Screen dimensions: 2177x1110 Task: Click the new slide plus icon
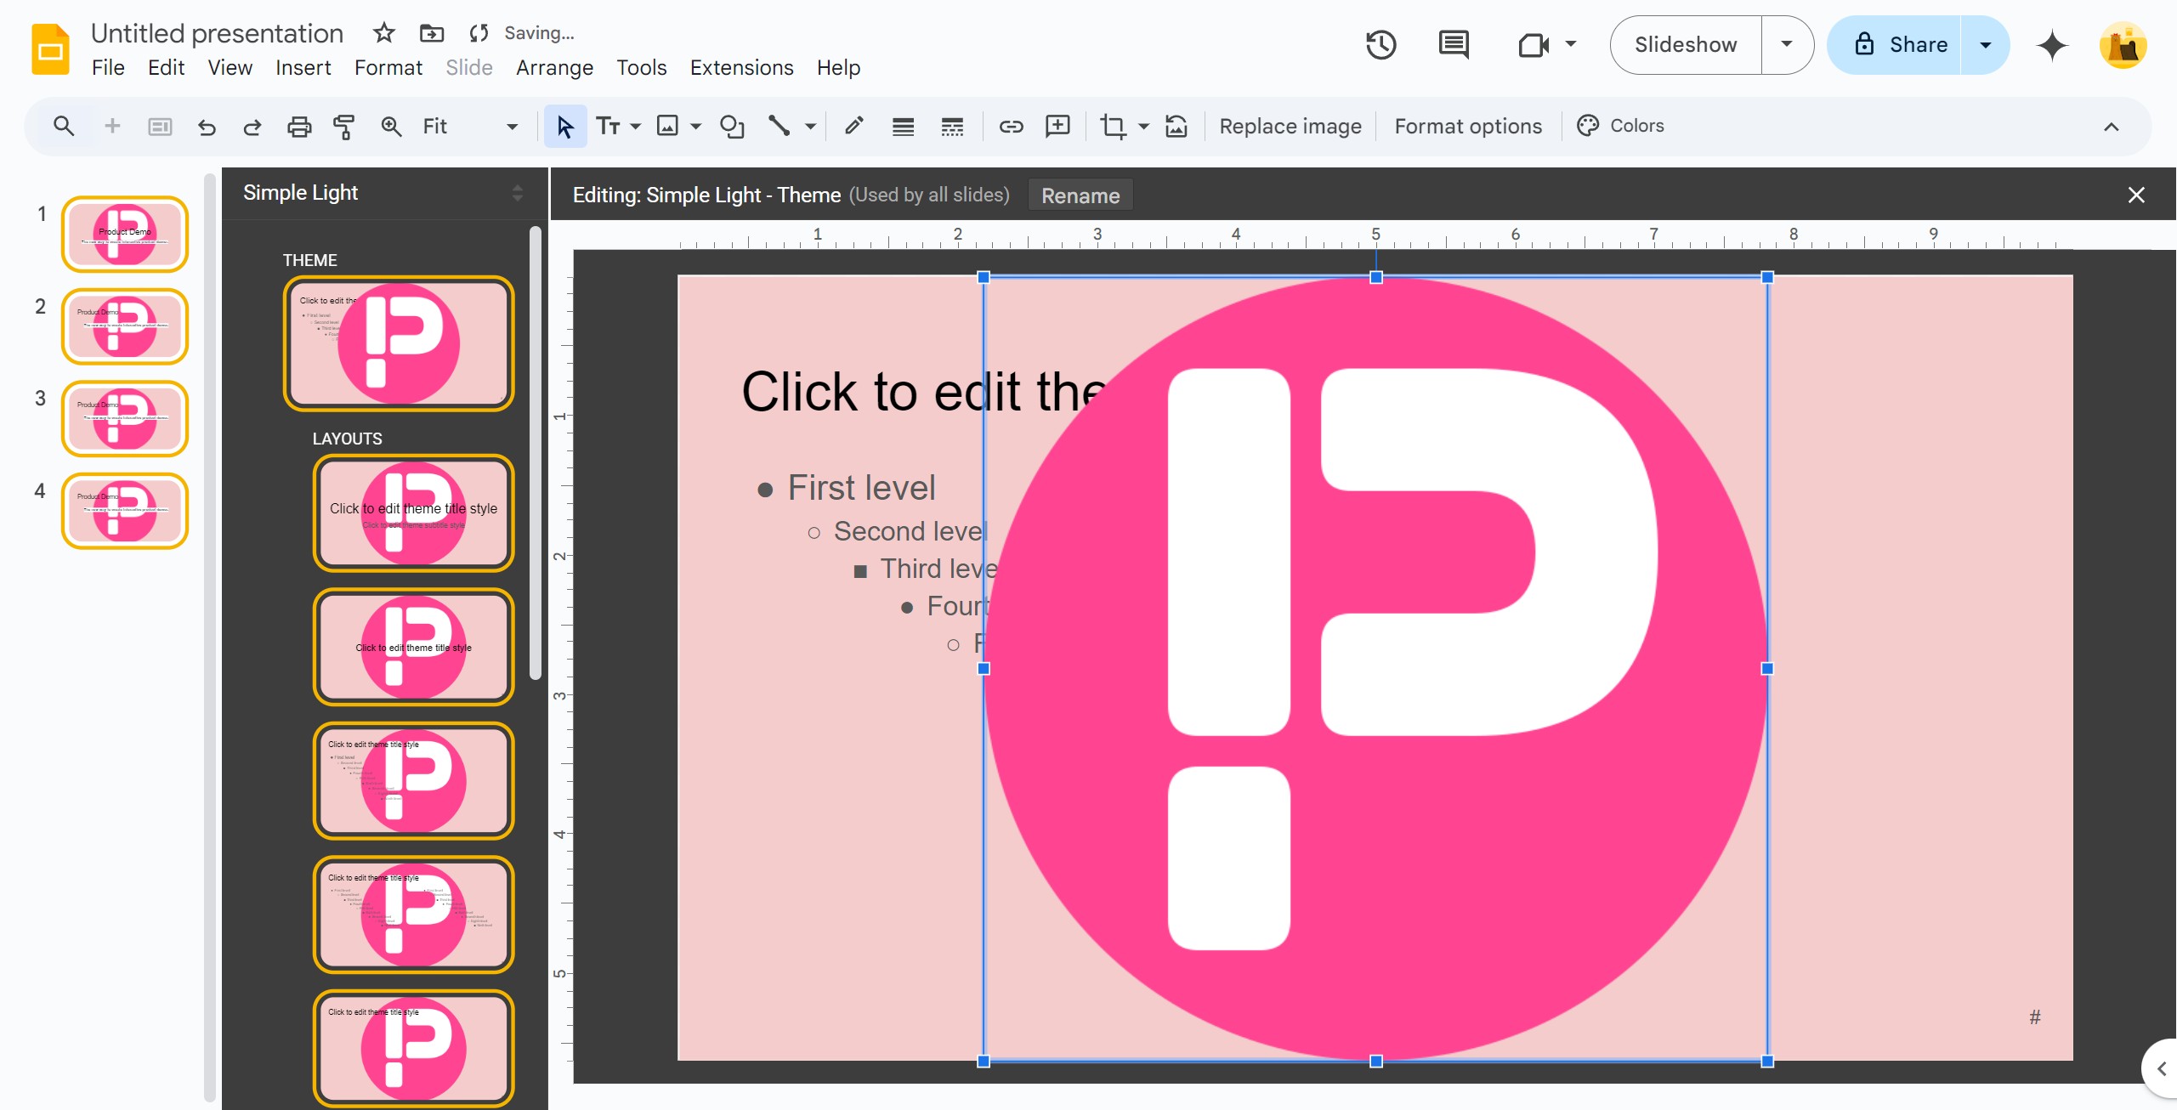tap(112, 127)
